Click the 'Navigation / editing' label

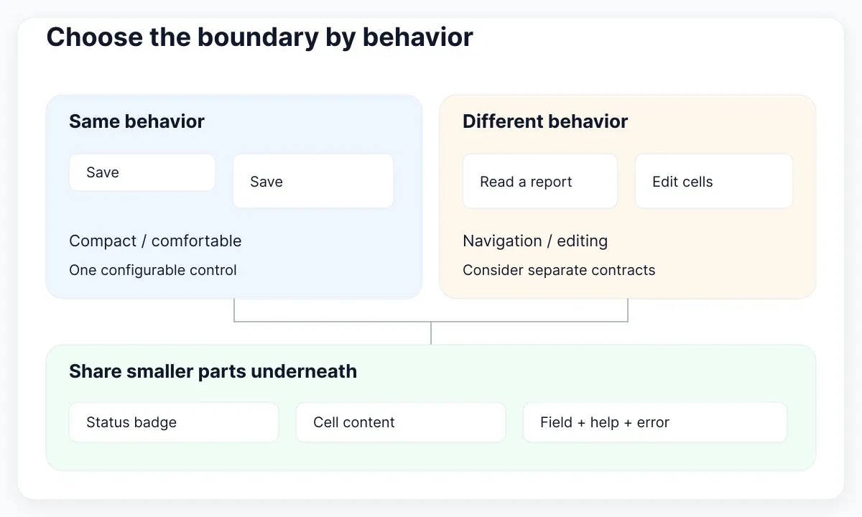(x=535, y=241)
